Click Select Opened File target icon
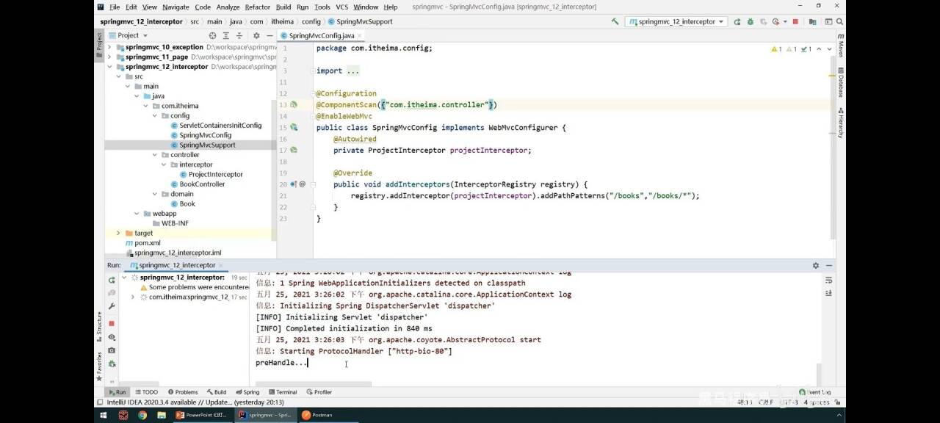Screen dimensions: 940x423 point(212,35)
